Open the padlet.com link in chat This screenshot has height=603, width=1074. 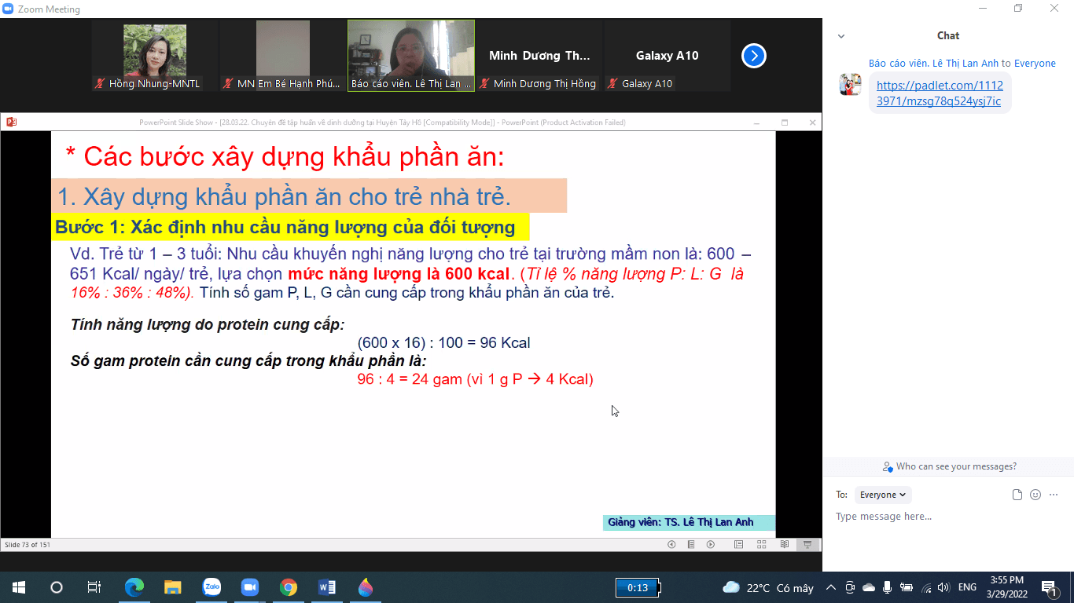(940, 93)
